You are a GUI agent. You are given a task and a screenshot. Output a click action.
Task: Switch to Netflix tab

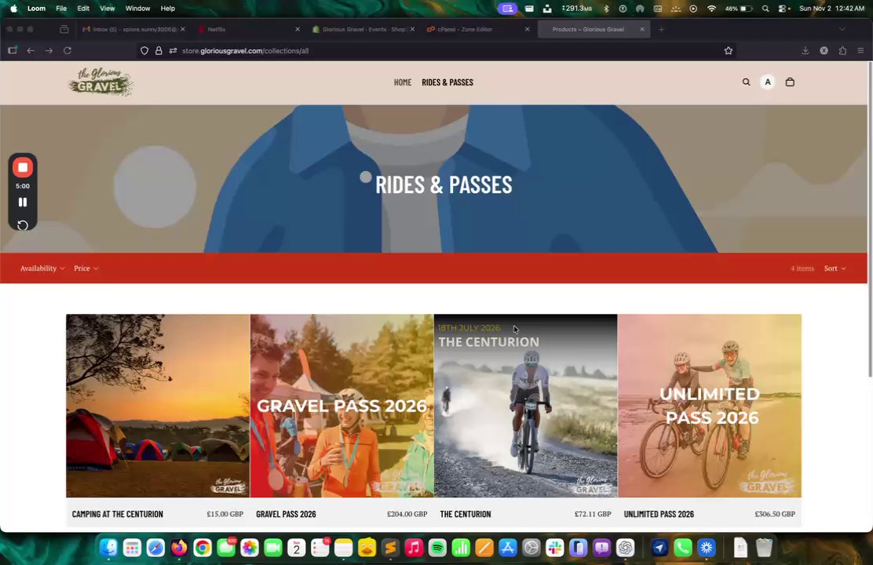pyautogui.click(x=248, y=30)
